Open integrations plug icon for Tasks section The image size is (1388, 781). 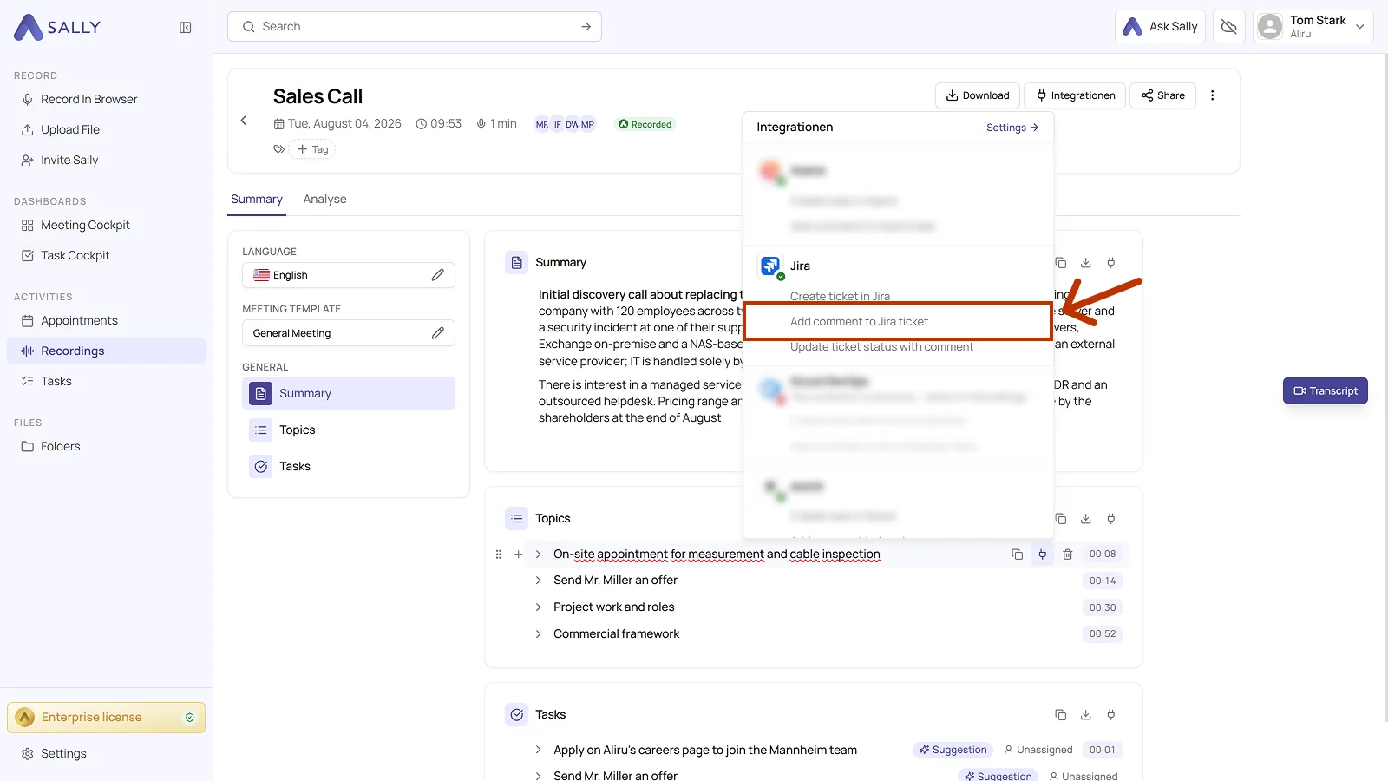point(1111,715)
